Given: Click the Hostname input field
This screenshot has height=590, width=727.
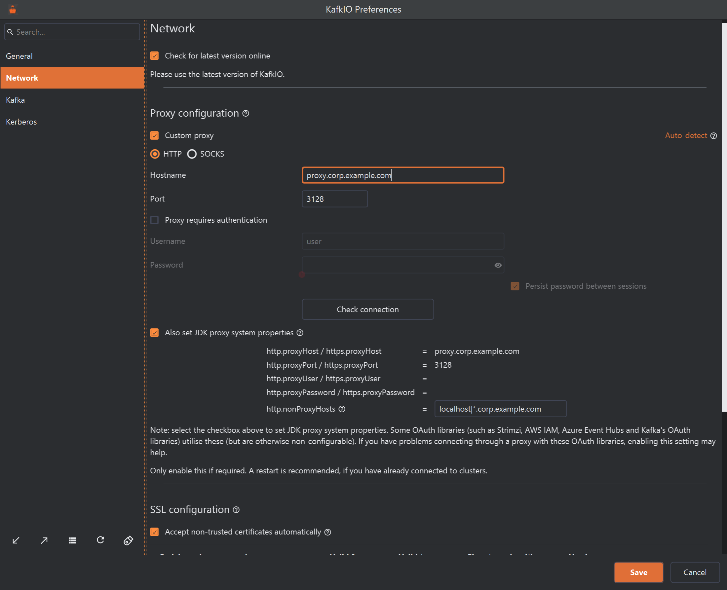Looking at the screenshot, I should 403,175.
